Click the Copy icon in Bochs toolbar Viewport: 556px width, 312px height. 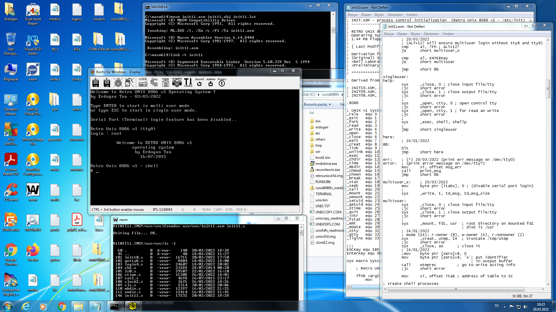coord(154,82)
